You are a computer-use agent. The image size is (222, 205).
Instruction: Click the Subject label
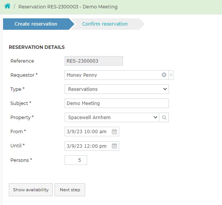pyautogui.click(x=21, y=103)
